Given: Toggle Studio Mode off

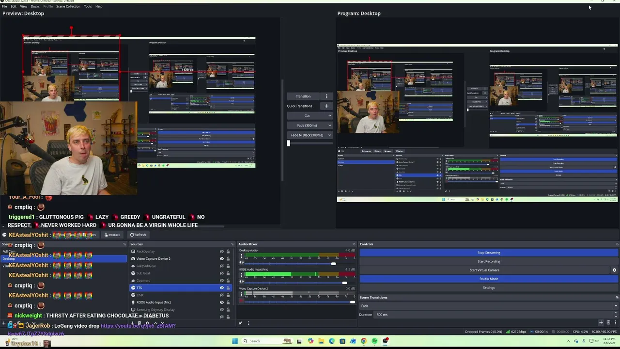Looking at the screenshot, I should point(489,279).
